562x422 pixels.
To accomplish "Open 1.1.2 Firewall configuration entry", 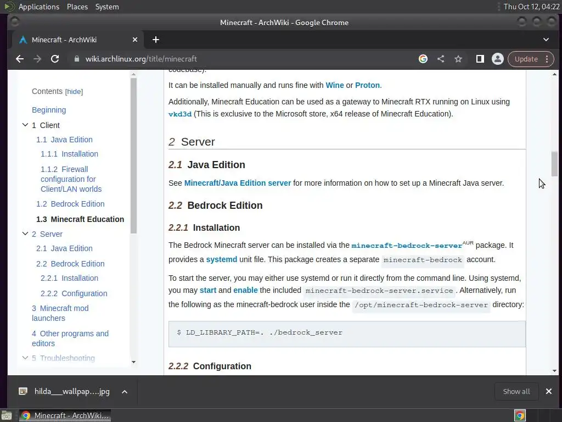I will pos(71,179).
